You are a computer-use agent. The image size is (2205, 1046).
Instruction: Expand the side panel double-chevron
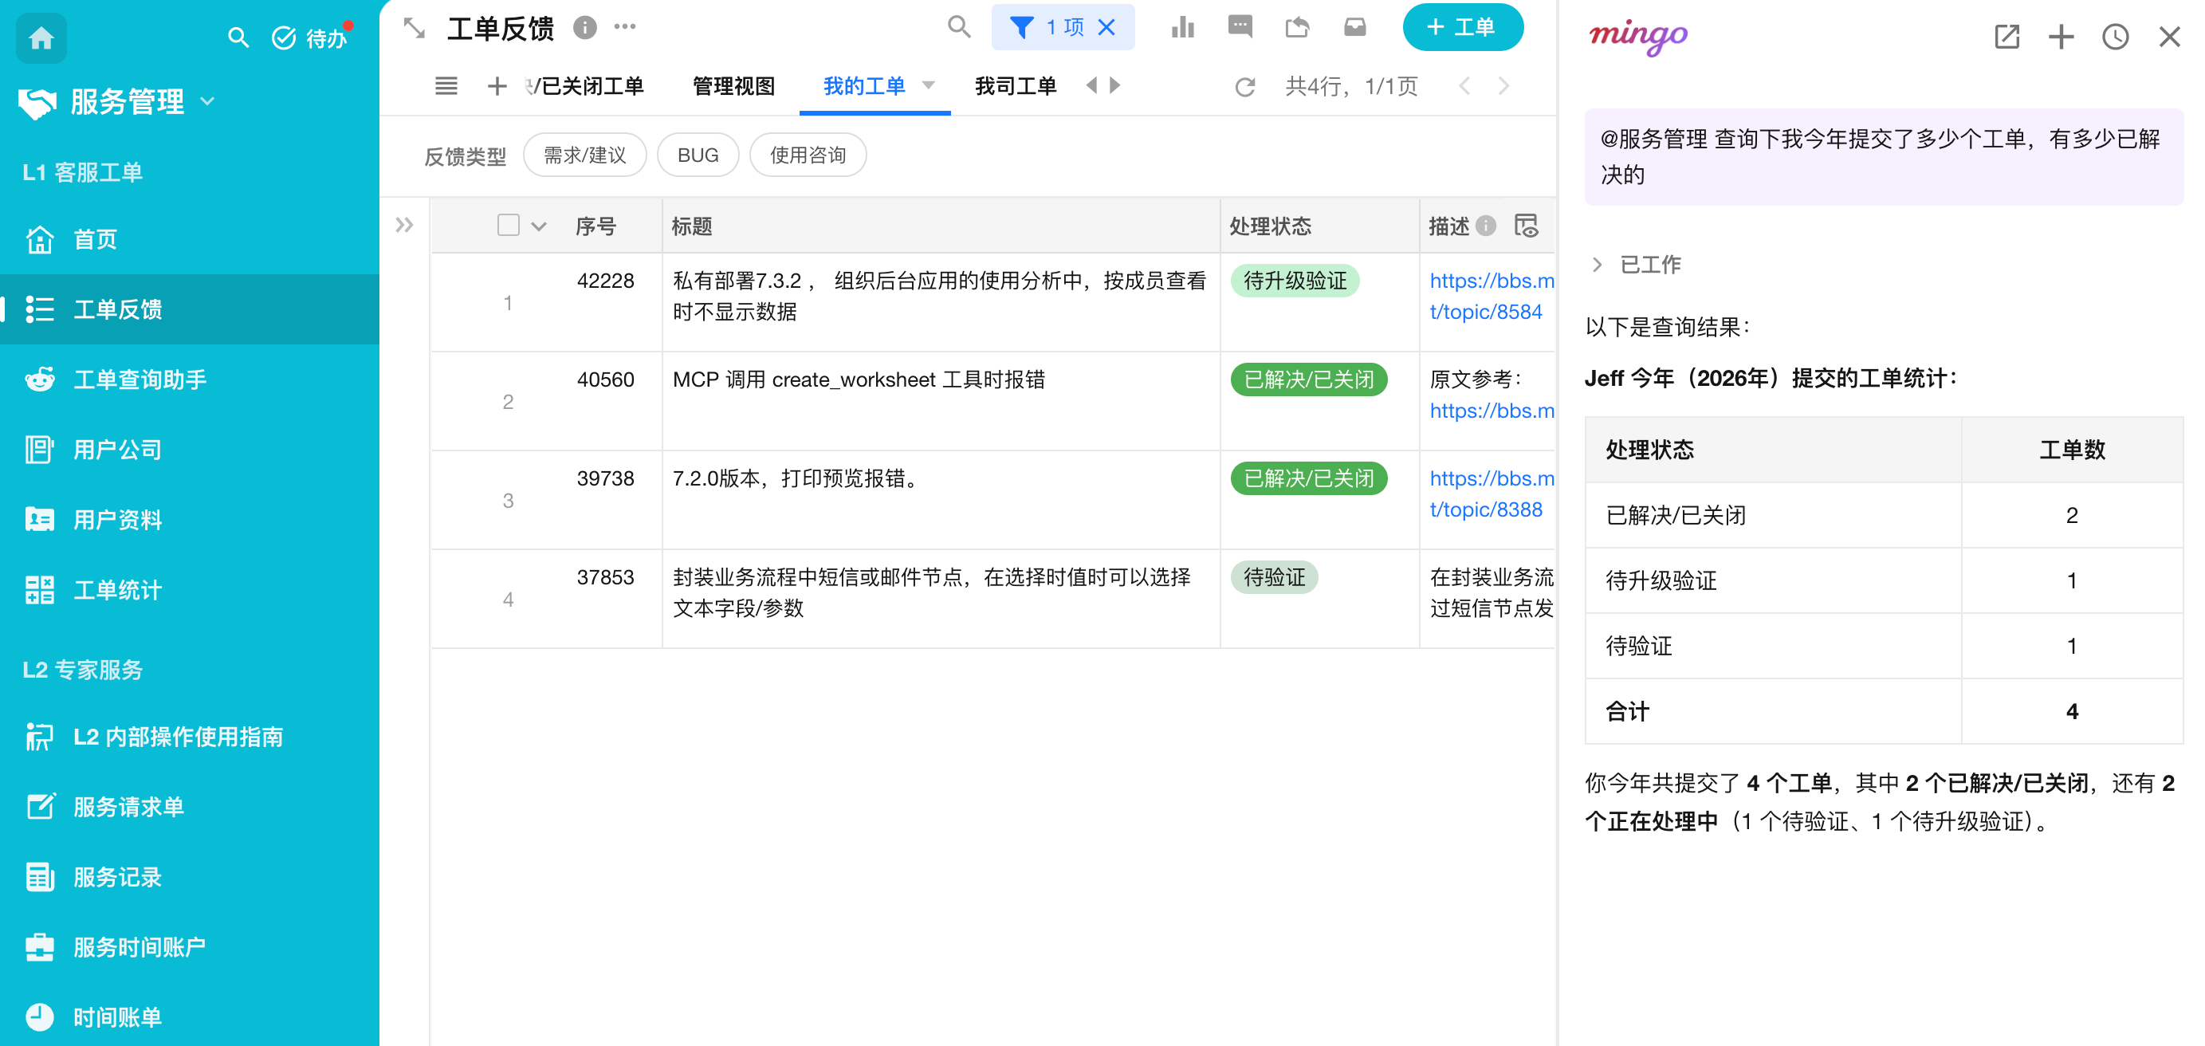point(404,225)
